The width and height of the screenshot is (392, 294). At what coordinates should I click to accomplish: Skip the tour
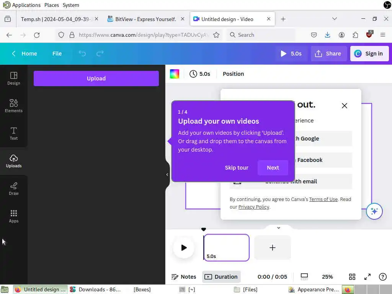237,168
